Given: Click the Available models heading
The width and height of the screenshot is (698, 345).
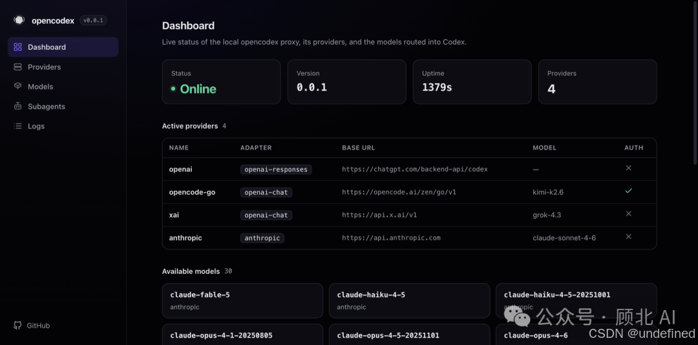Looking at the screenshot, I should point(191,271).
